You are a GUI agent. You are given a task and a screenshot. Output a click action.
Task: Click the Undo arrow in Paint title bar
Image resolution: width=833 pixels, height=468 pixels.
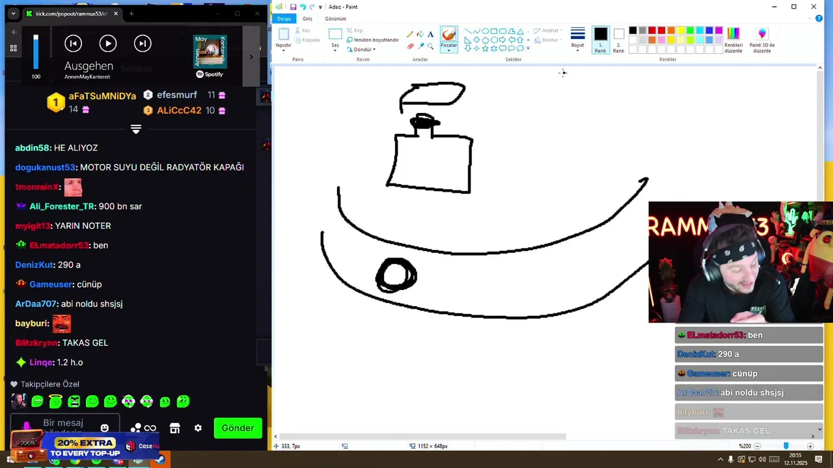tap(303, 7)
